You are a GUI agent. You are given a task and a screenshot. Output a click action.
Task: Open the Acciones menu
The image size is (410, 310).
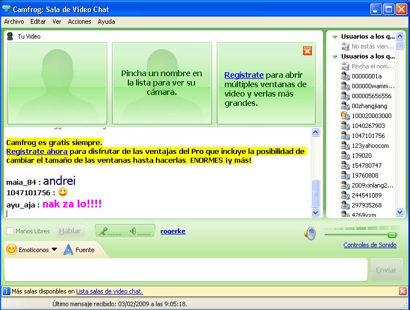79,22
